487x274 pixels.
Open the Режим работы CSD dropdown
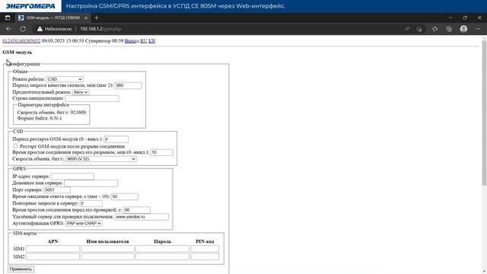click(65, 79)
